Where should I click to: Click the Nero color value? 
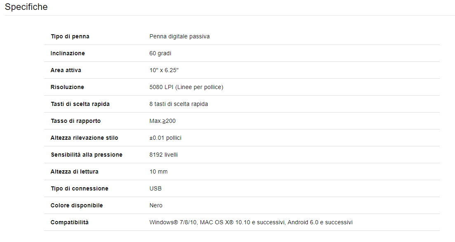click(x=156, y=205)
